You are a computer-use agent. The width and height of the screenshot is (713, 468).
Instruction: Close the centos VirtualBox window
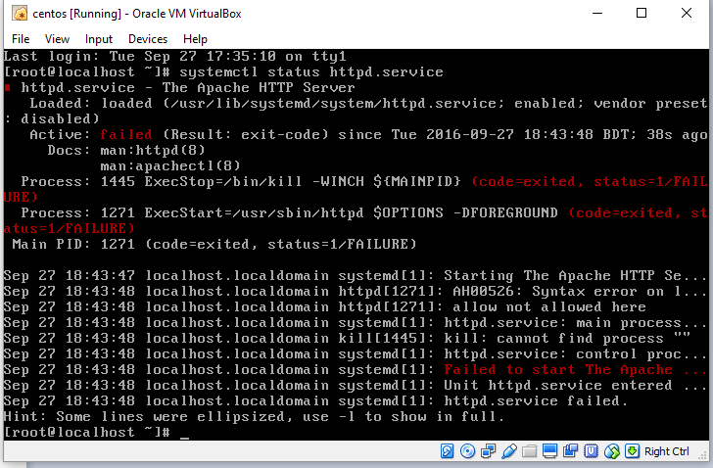(x=687, y=13)
